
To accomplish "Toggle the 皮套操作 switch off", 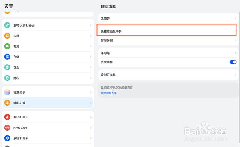I will (x=233, y=62).
